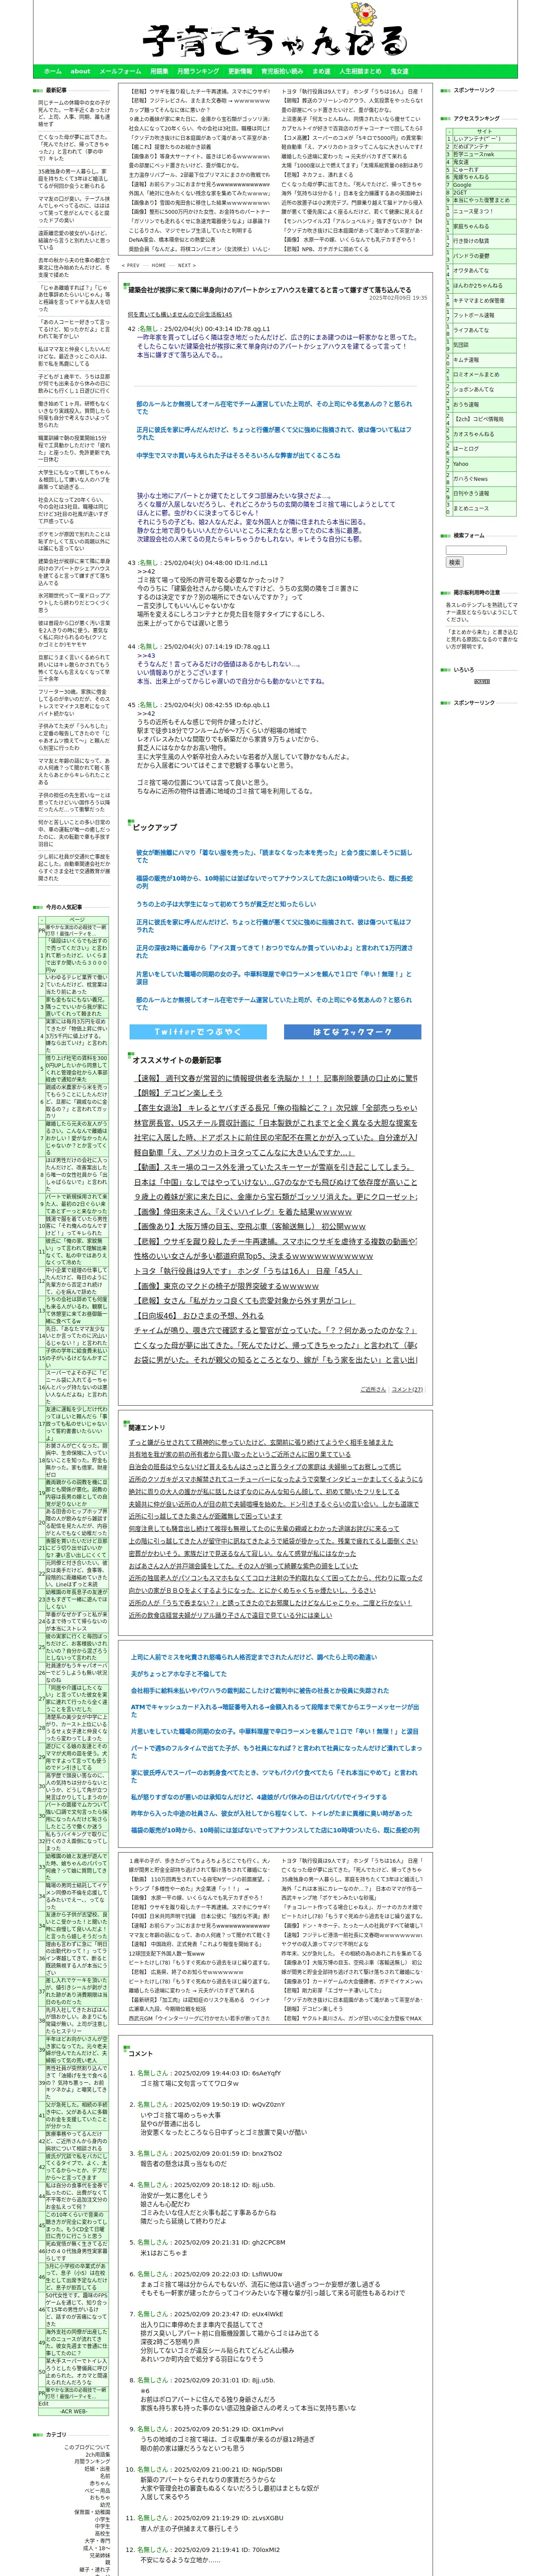Viewport: 551px width, 2576px height.
Task: Open 育児板拾い読み in the nav bar
Action: (x=282, y=72)
